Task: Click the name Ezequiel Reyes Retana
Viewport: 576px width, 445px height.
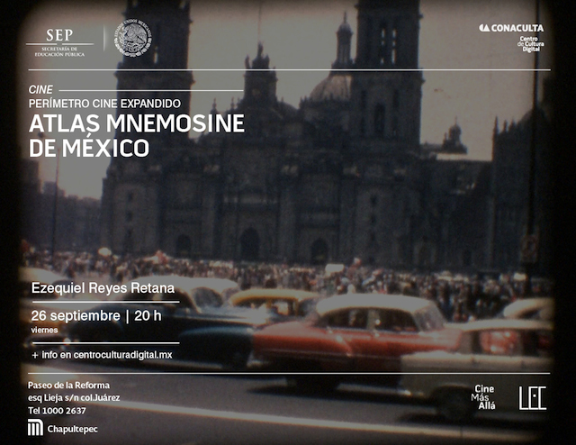Action: coord(103,288)
